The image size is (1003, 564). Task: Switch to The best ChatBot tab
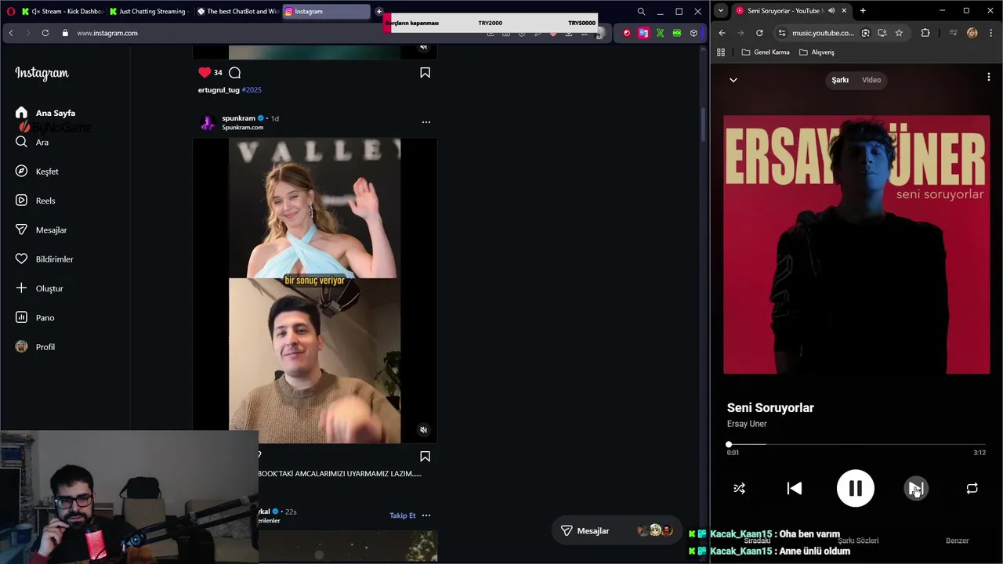click(237, 11)
